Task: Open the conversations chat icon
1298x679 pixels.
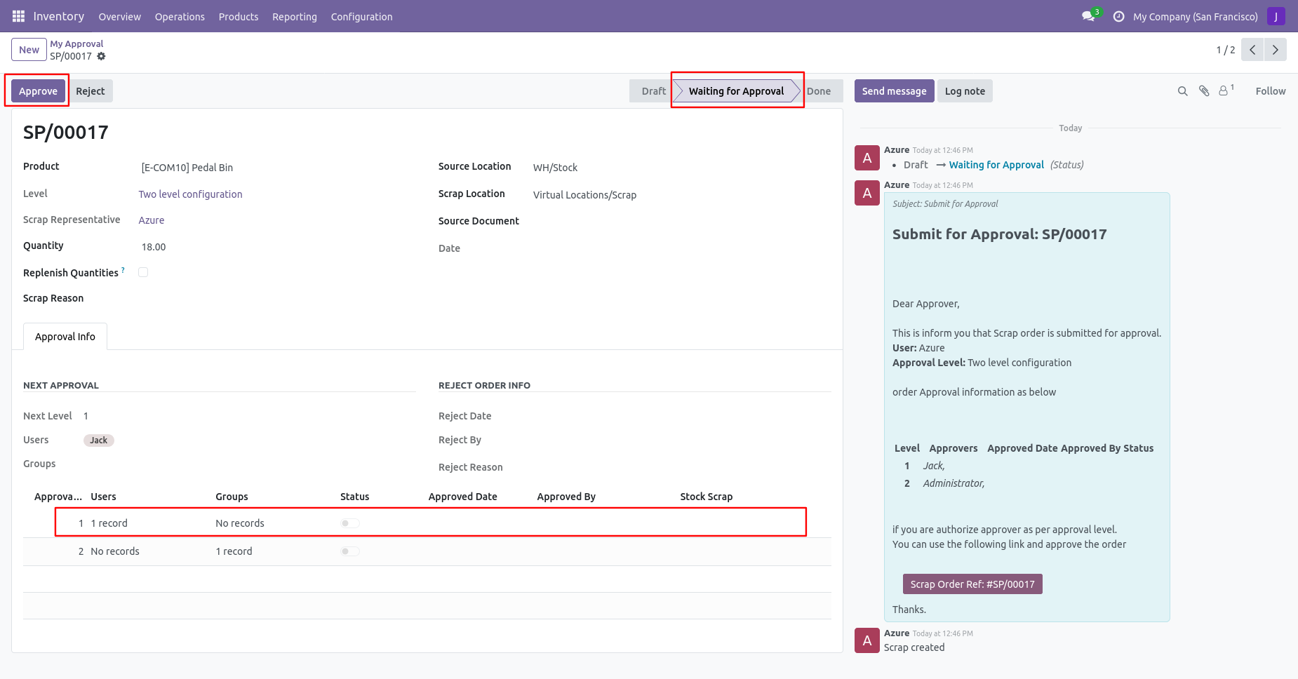Action: point(1088,16)
